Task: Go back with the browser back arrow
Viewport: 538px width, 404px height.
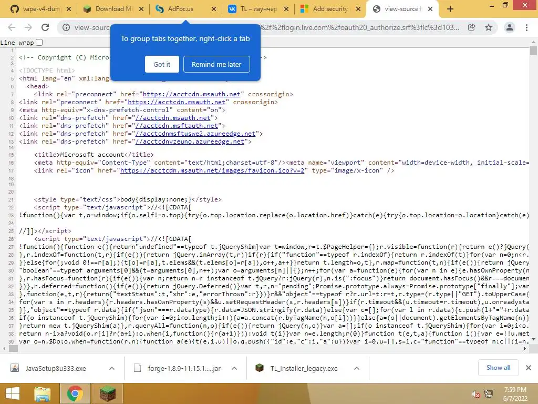Action: pos(12,27)
